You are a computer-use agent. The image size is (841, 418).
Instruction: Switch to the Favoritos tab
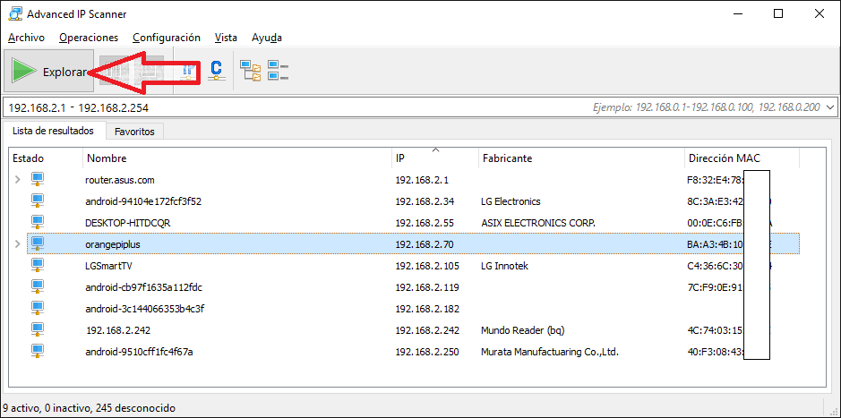tap(134, 132)
